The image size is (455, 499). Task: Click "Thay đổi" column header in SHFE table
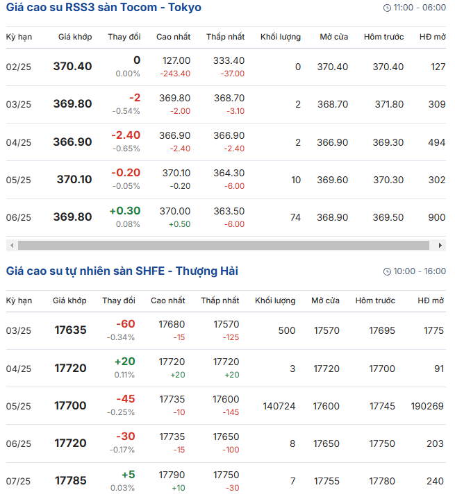click(x=119, y=301)
